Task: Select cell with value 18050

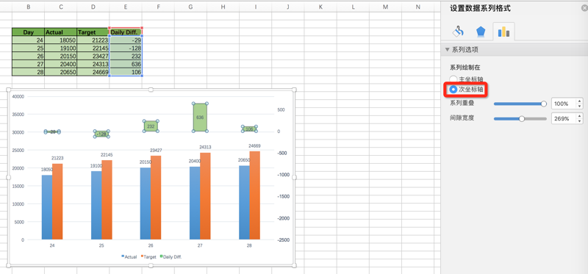Action: 61,40
